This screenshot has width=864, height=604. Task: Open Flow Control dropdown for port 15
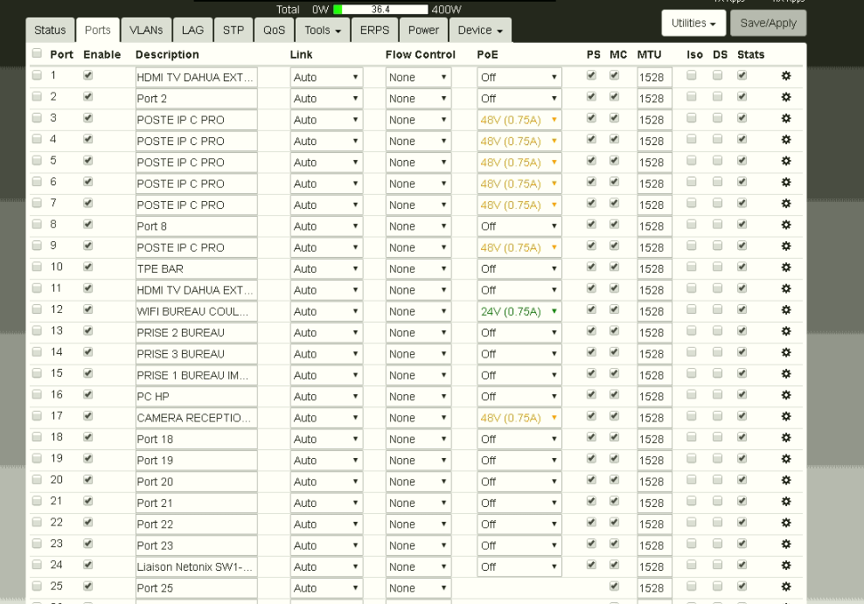click(418, 375)
